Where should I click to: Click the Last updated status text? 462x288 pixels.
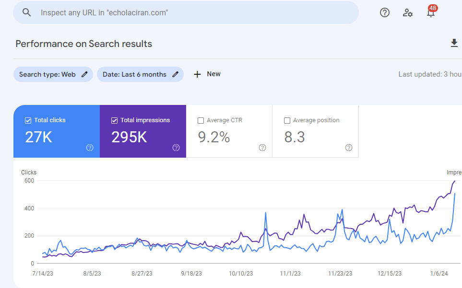pyautogui.click(x=430, y=74)
